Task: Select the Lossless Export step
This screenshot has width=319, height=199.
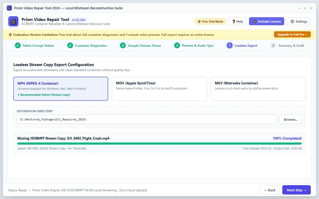Action: 242,46
